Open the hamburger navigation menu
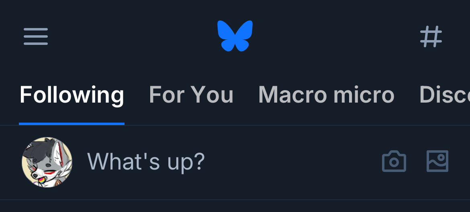 click(36, 36)
